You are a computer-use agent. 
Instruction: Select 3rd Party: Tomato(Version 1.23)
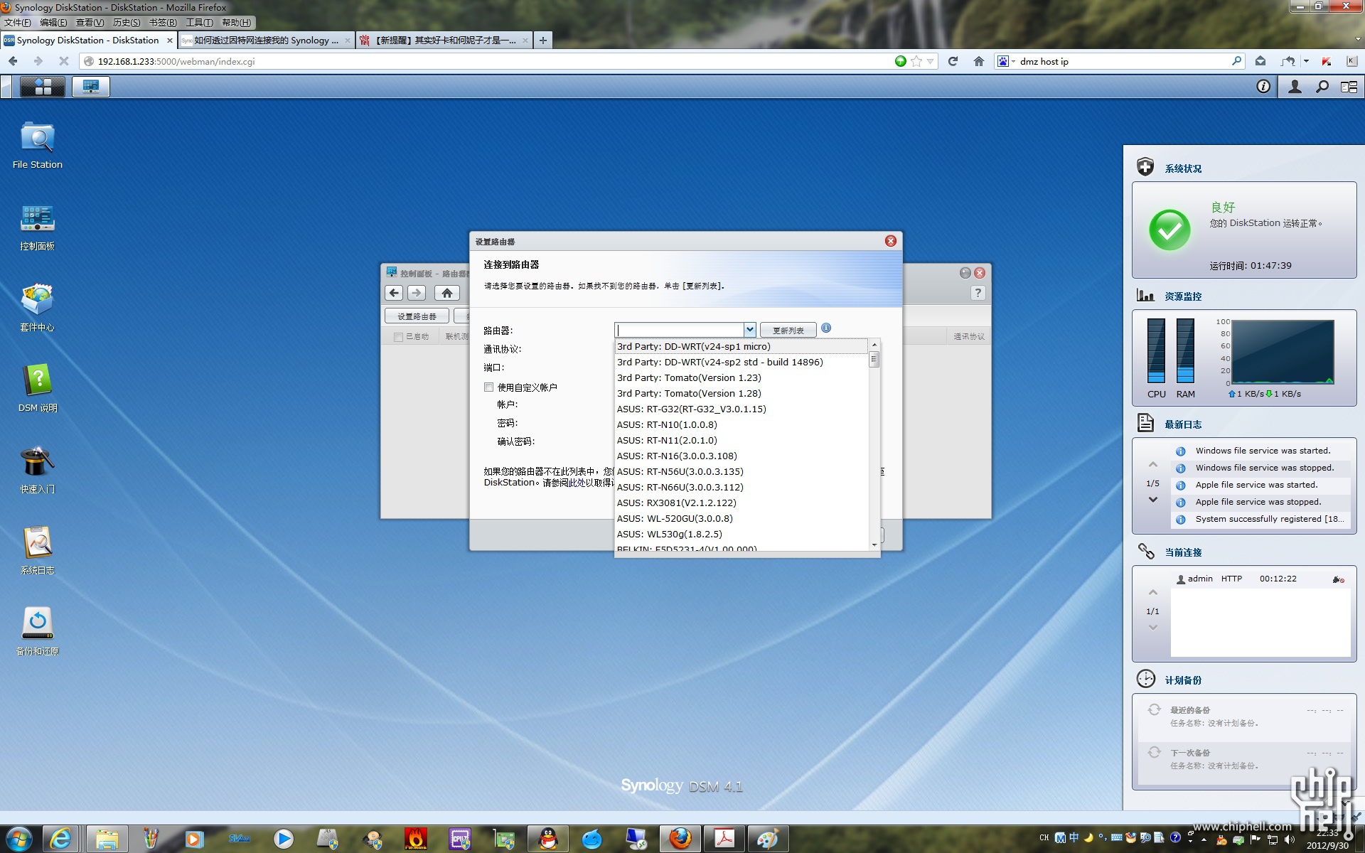[x=742, y=378]
